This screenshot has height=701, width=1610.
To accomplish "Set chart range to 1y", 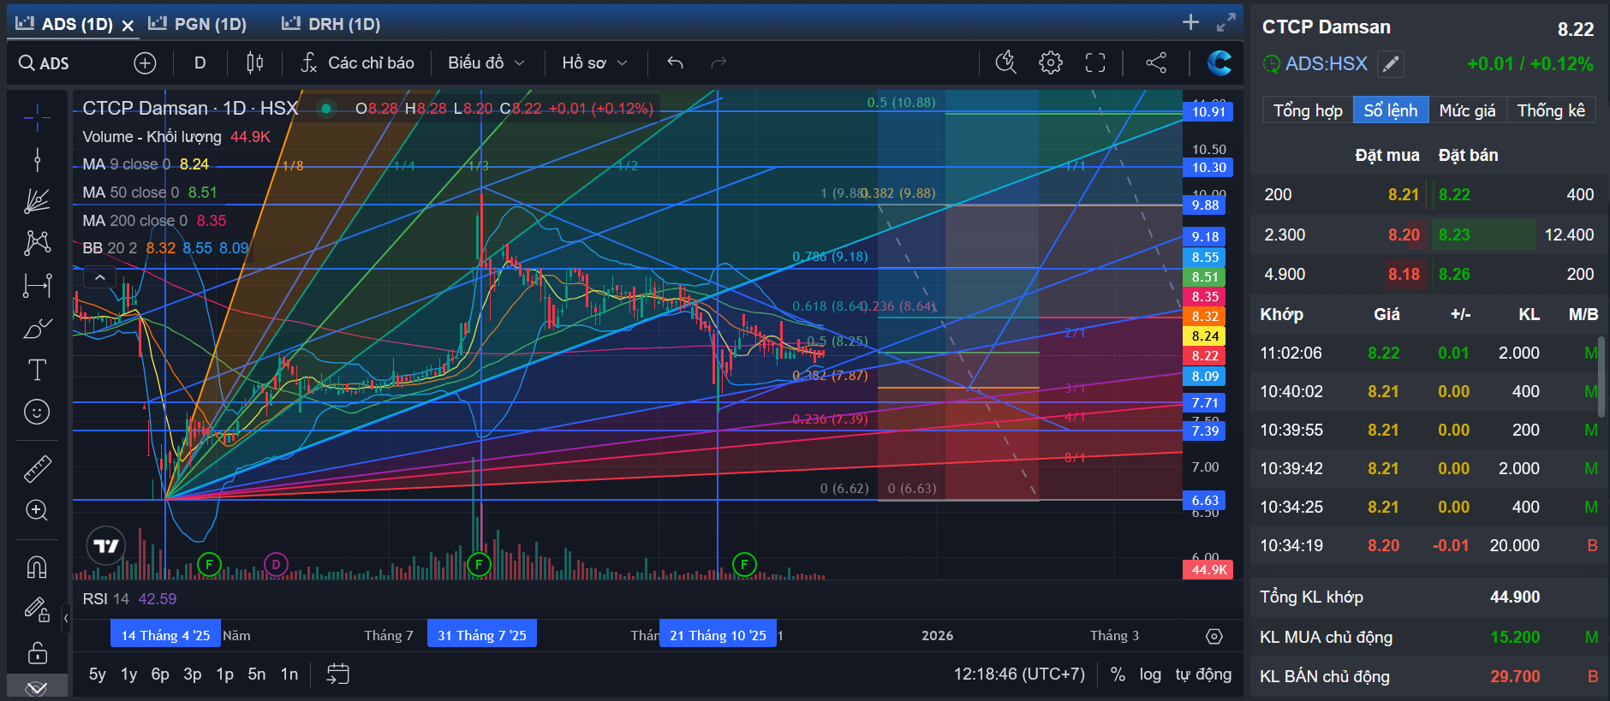I will click(x=128, y=674).
